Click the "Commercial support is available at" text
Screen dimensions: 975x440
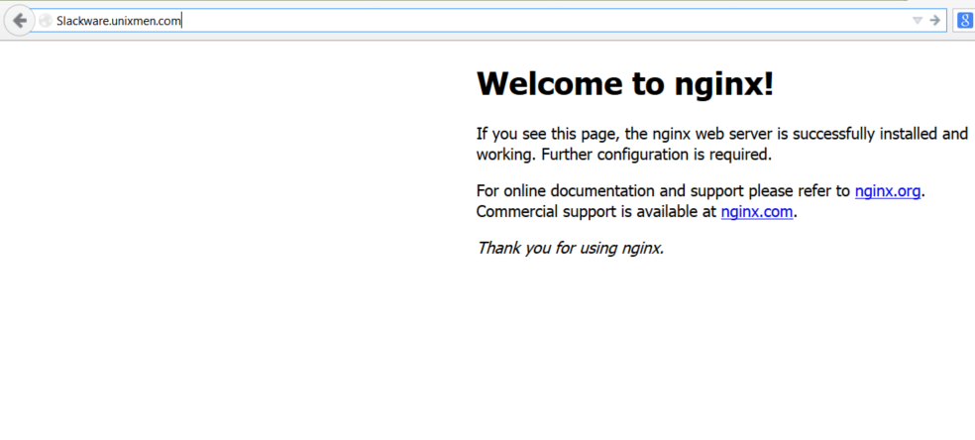596,212
